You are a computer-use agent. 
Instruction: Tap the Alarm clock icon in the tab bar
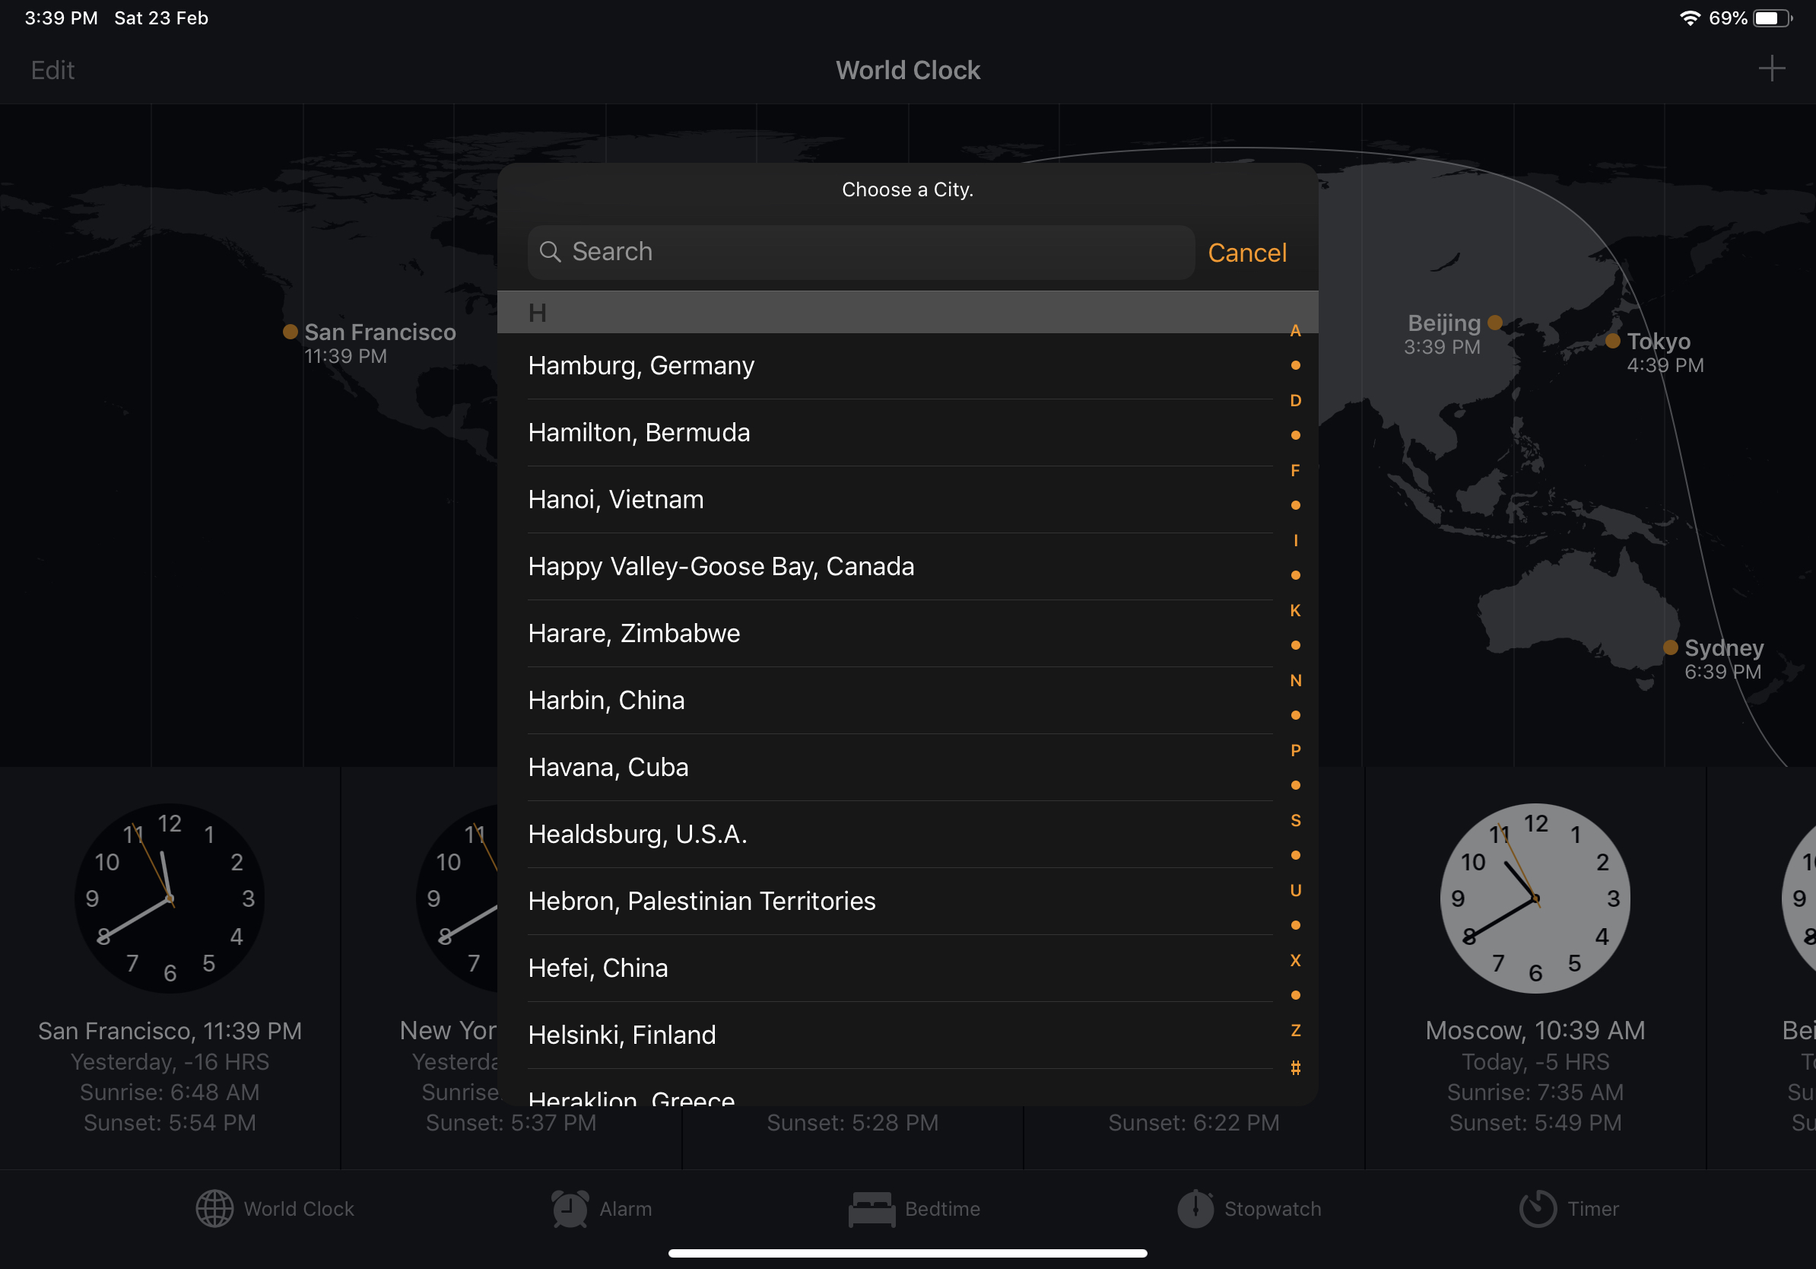[570, 1208]
